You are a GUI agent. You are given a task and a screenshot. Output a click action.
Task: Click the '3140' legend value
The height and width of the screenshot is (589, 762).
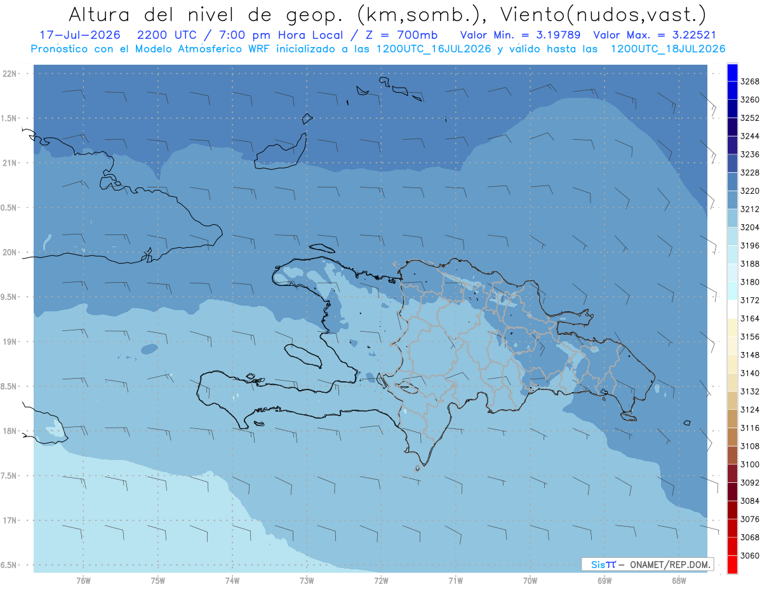click(x=750, y=373)
